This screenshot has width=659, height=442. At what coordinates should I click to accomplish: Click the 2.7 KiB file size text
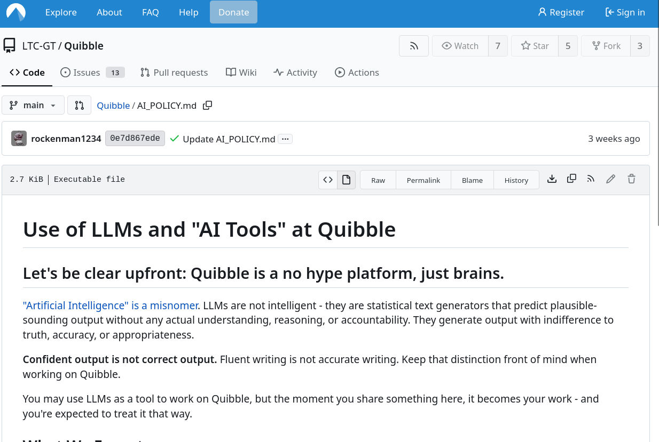[27, 180]
